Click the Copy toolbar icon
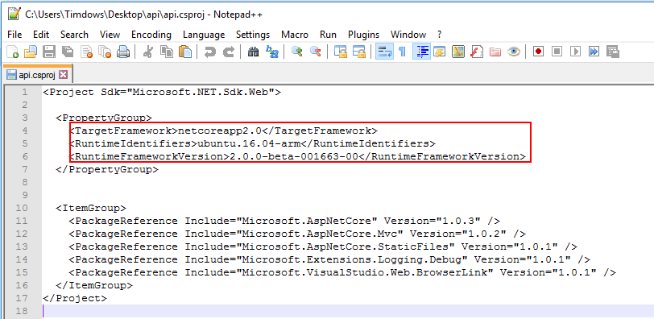Viewport: 654px width, 319px height. tap(168, 52)
